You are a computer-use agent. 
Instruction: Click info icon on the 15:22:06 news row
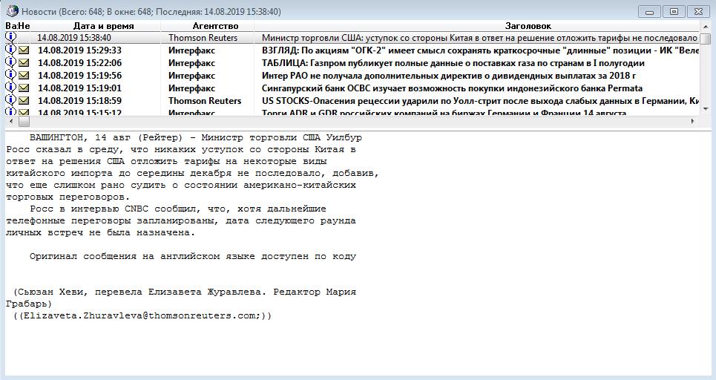coord(10,62)
